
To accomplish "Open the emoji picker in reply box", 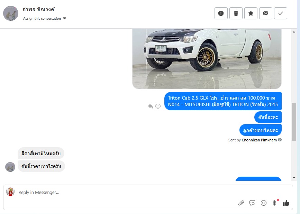I will [264, 203].
